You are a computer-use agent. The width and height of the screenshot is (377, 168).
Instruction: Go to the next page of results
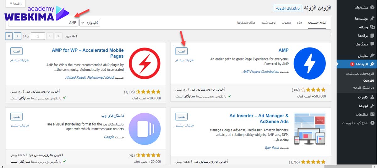click(18, 36)
